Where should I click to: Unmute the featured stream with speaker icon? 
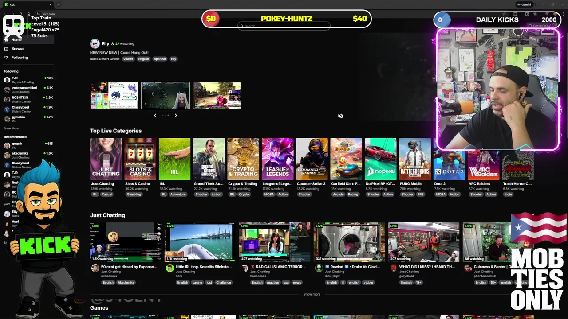pyautogui.click(x=340, y=116)
